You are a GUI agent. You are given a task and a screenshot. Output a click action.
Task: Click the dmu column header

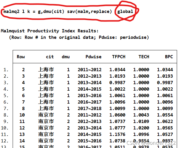tap(66, 57)
